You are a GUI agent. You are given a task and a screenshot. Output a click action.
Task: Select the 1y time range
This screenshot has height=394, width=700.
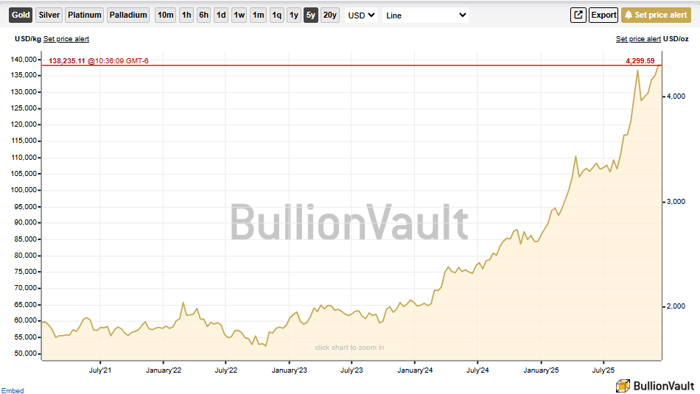click(x=293, y=15)
